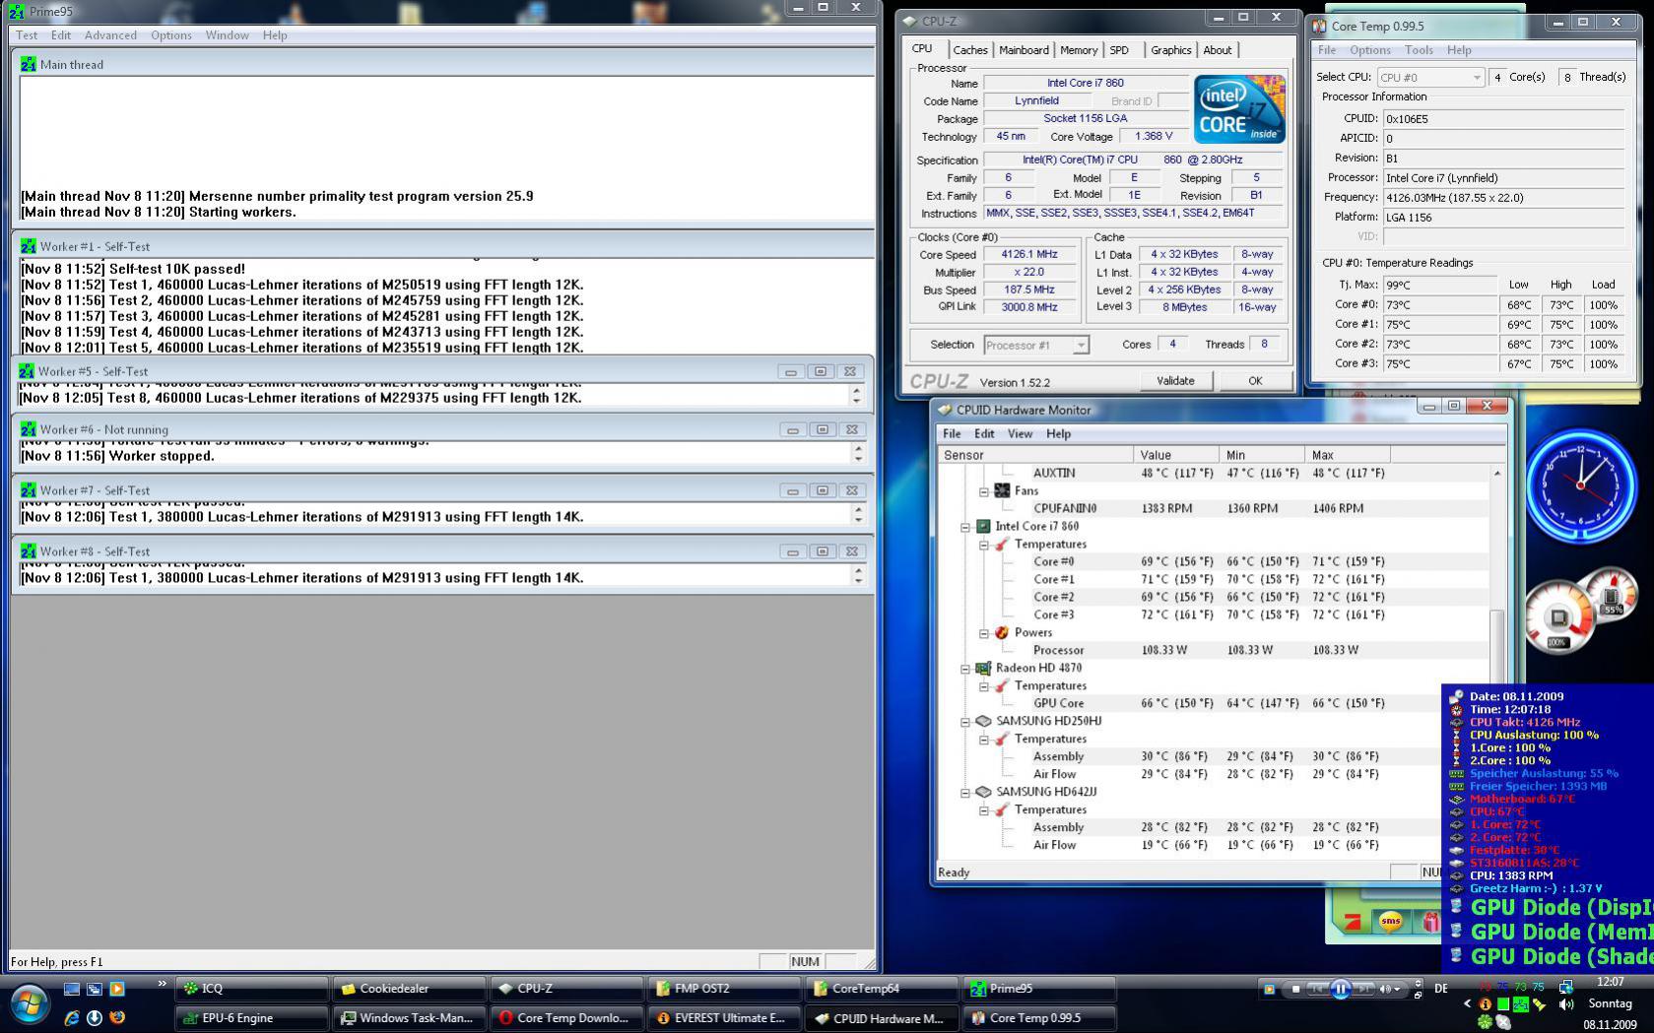Open the Tools menu in Core Temp

click(x=1419, y=50)
